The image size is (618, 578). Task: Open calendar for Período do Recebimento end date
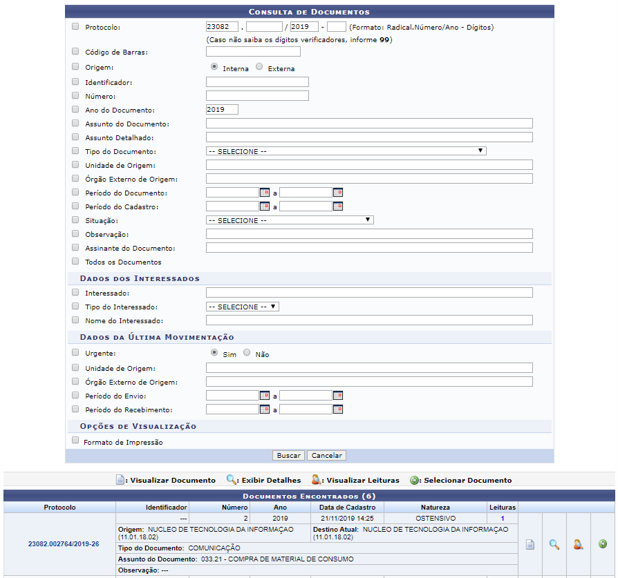tap(338, 410)
